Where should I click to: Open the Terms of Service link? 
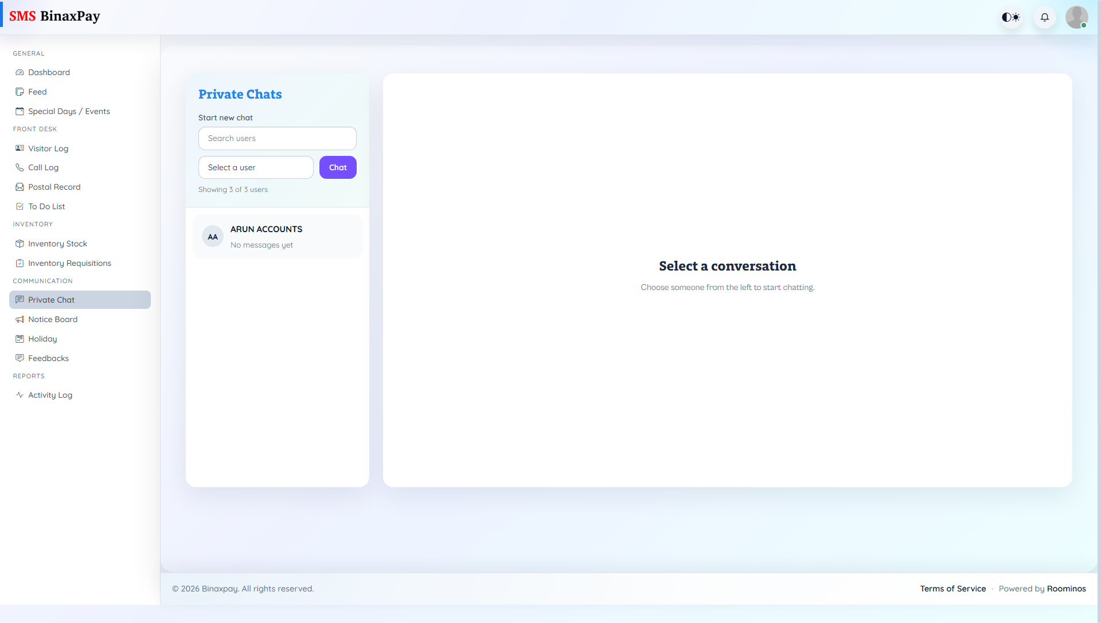(x=953, y=589)
